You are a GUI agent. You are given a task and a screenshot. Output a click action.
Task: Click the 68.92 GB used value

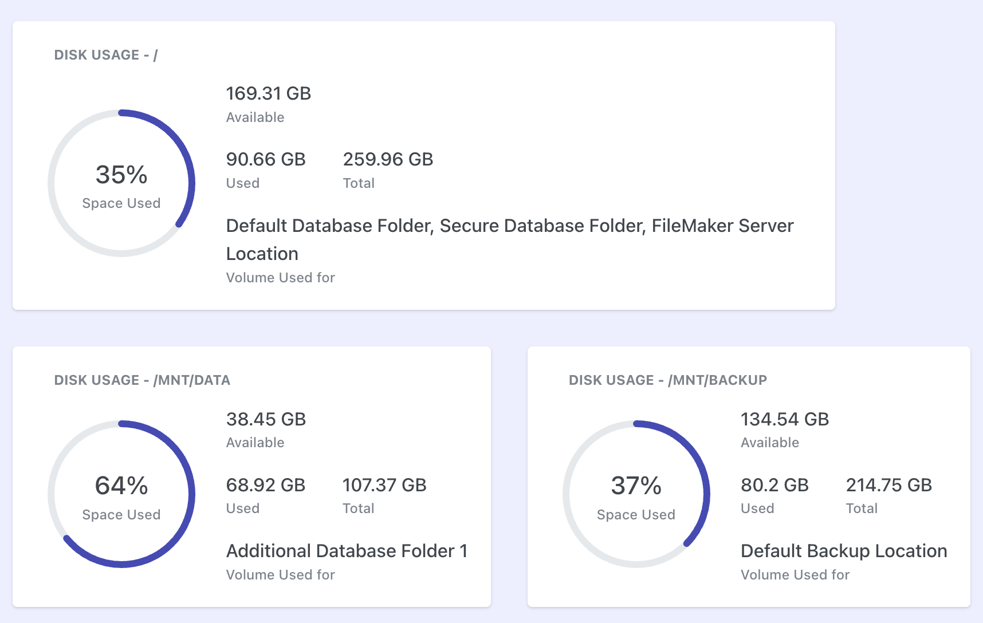pyautogui.click(x=266, y=485)
